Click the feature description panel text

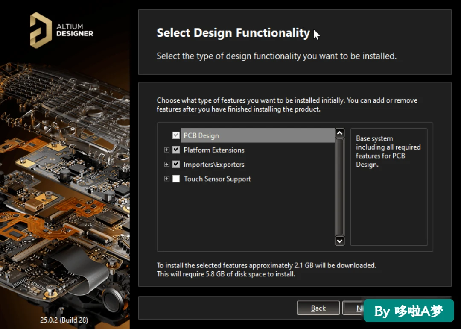(388, 152)
